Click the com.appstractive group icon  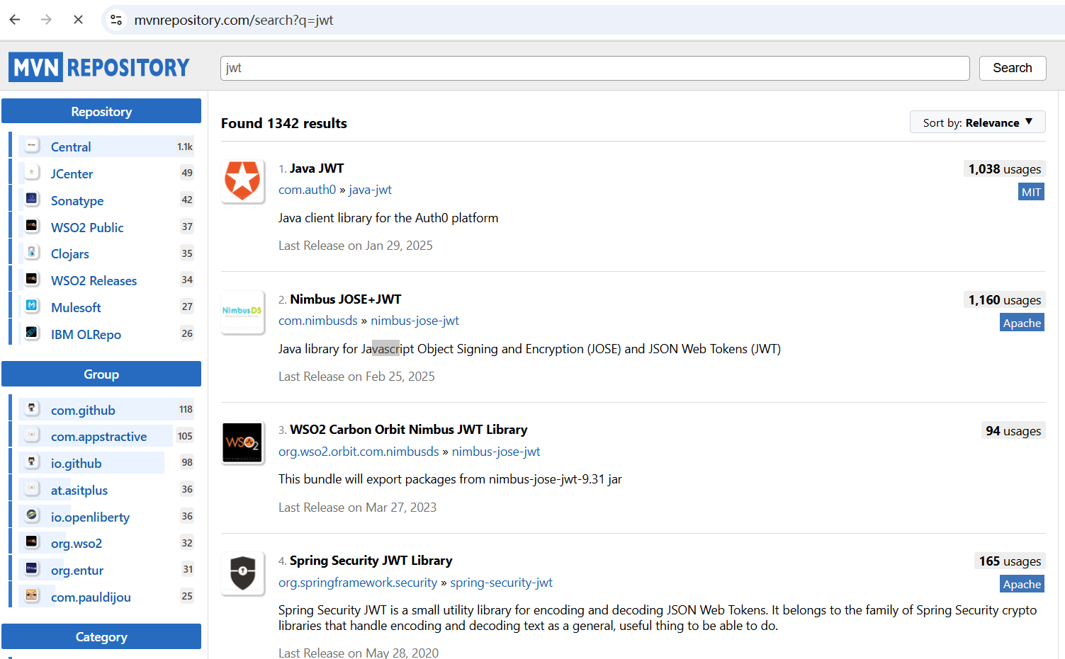[32, 436]
